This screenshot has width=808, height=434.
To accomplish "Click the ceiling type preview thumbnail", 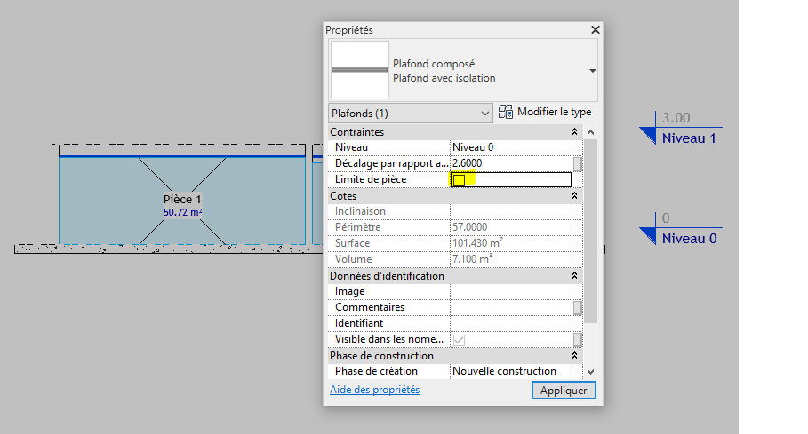I will [360, 70].
